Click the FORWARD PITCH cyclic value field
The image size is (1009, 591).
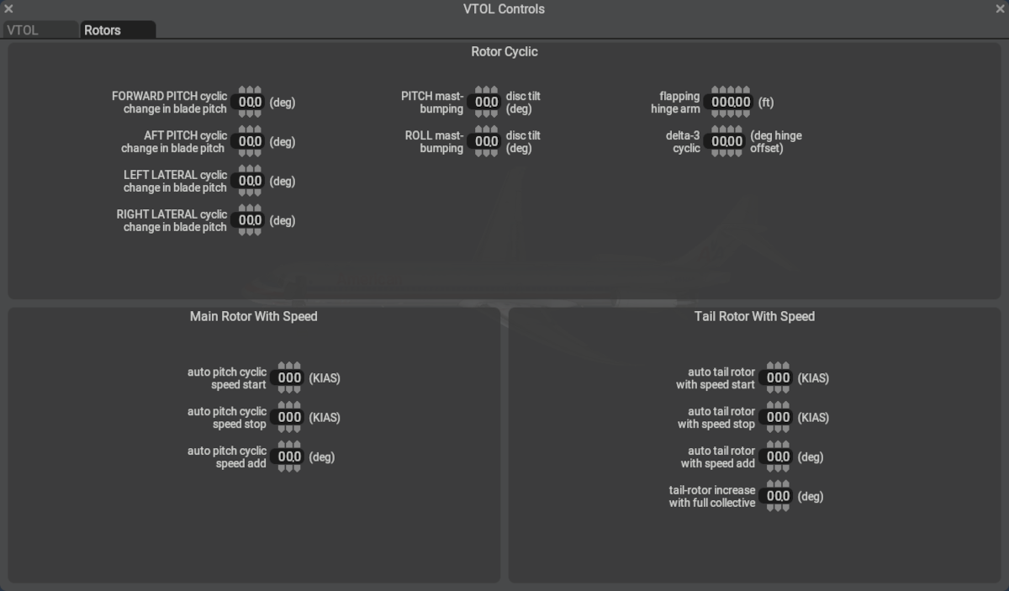(250, 103)
